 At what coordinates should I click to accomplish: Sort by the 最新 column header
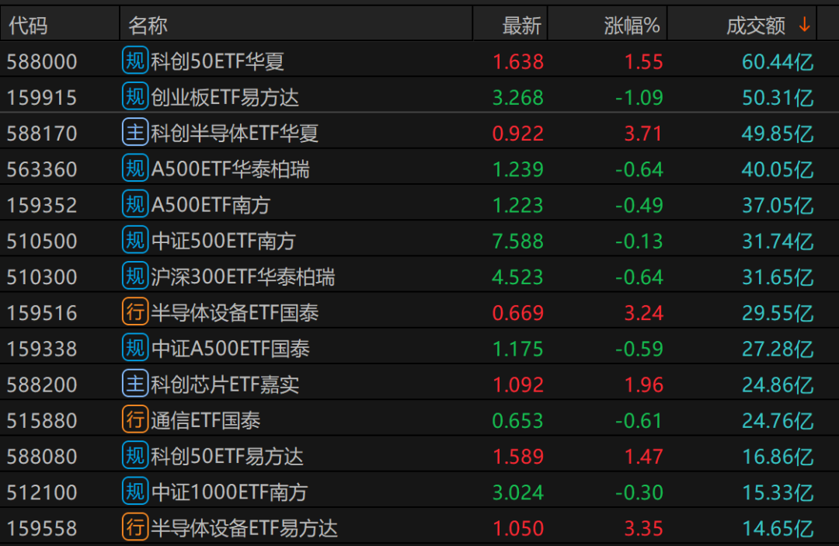[521, 25]
